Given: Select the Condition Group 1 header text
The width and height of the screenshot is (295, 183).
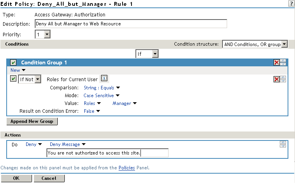Looking at the screenshot, I should (x=44, y=62).
